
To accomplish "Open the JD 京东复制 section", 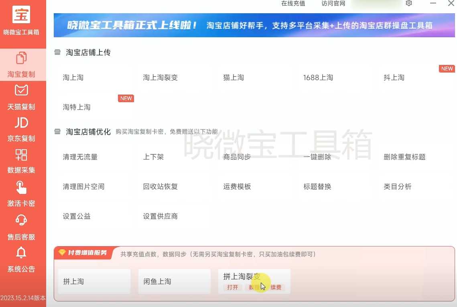I will 21,129.
